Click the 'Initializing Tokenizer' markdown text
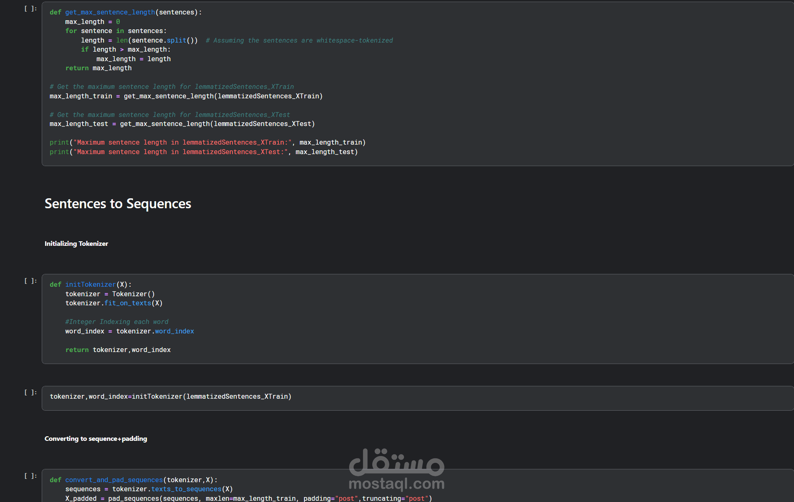 76,244
